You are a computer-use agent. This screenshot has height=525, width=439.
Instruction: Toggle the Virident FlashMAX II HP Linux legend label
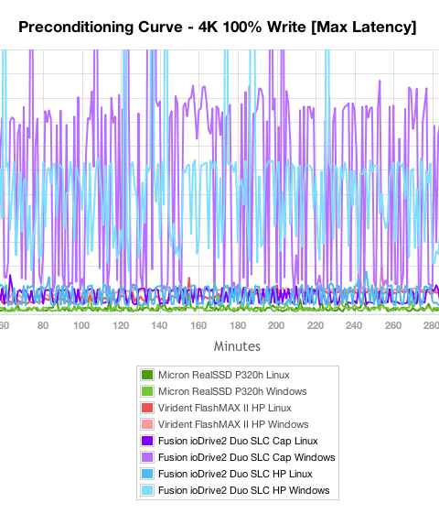tap(224, 408)
